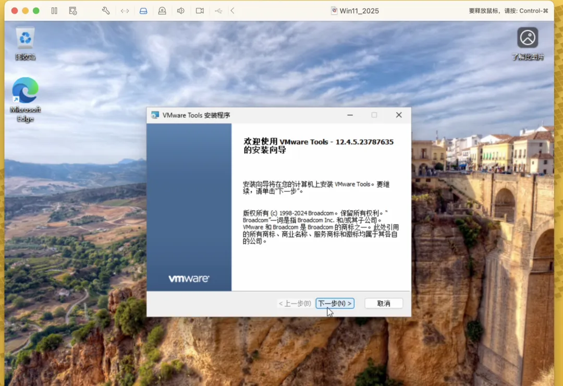Enter full screen using the green button
Viewport: 563px width, 386px height.
click(x=36, y=11)
